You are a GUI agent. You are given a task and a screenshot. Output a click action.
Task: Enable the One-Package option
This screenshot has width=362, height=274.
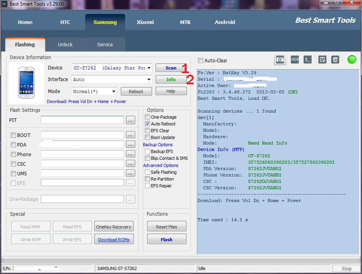coord(147,117)
